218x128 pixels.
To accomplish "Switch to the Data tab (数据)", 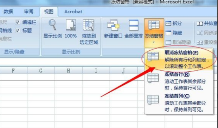I will click(x=8, y=12).
